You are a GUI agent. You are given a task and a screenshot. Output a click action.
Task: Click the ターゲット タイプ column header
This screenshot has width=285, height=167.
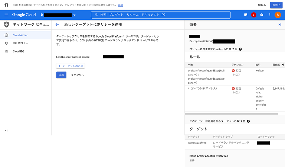coord(223,137)
